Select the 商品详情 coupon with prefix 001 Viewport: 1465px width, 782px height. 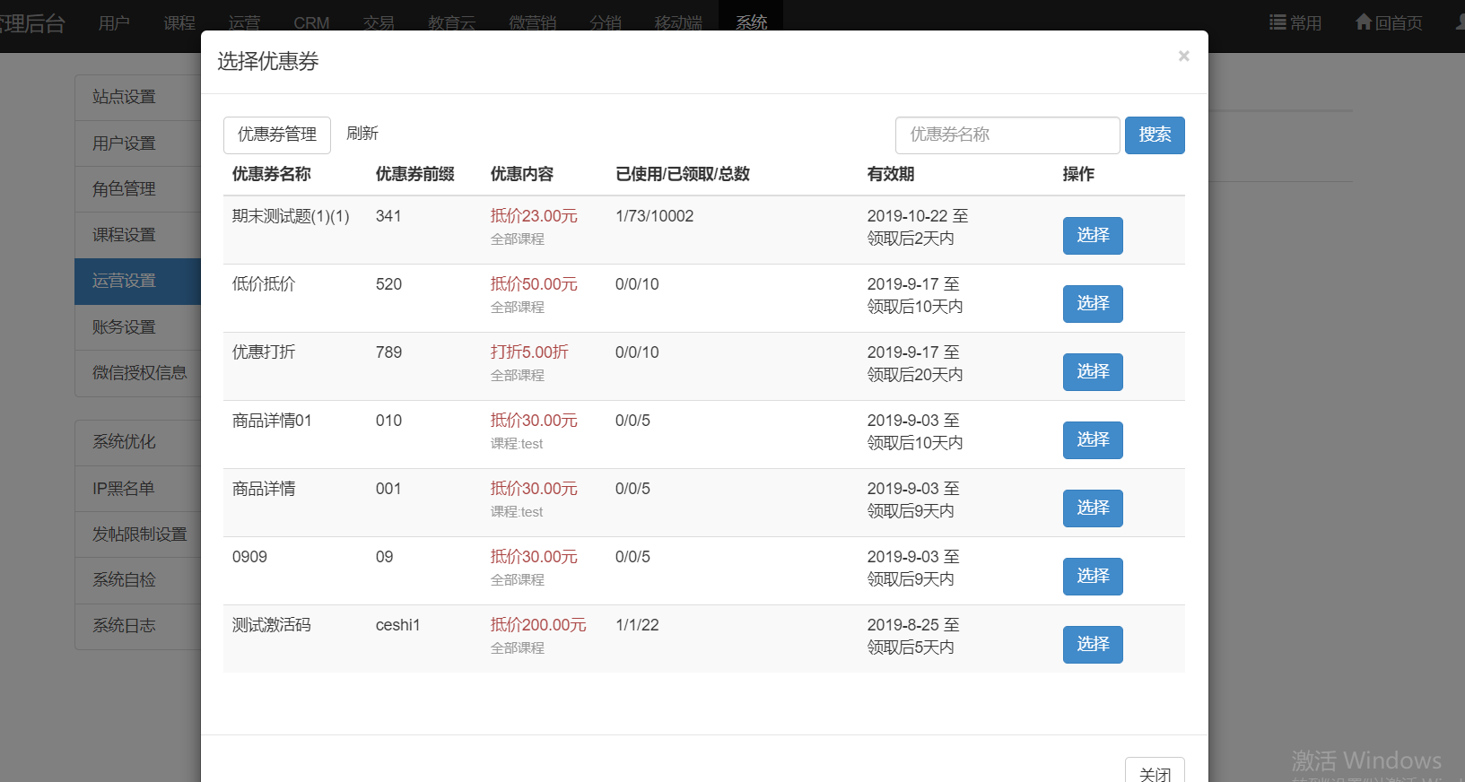coord(1092,508)
